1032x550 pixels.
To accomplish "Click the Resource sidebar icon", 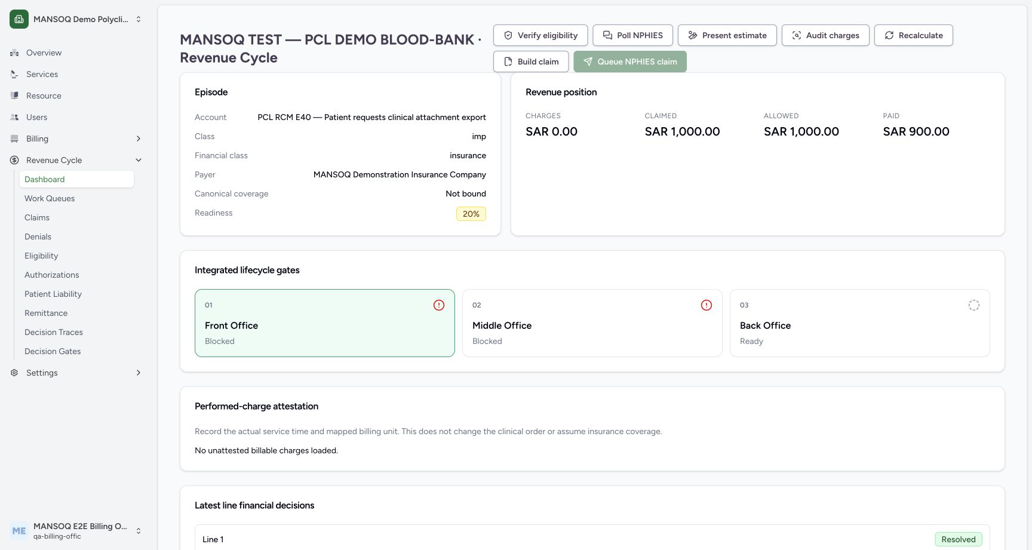I will click(14, 96).
